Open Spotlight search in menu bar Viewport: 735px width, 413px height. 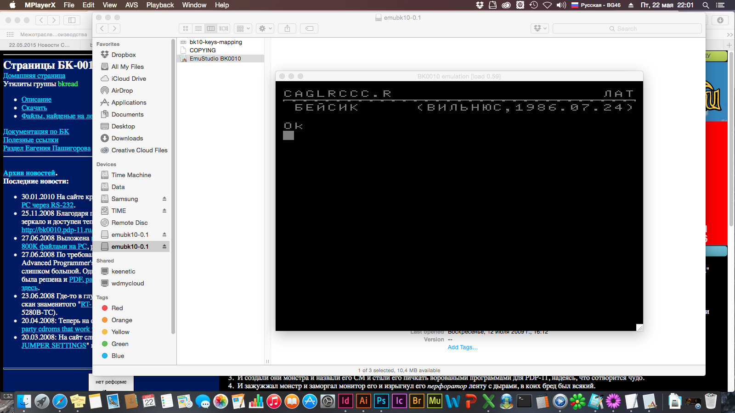(706, 5)
